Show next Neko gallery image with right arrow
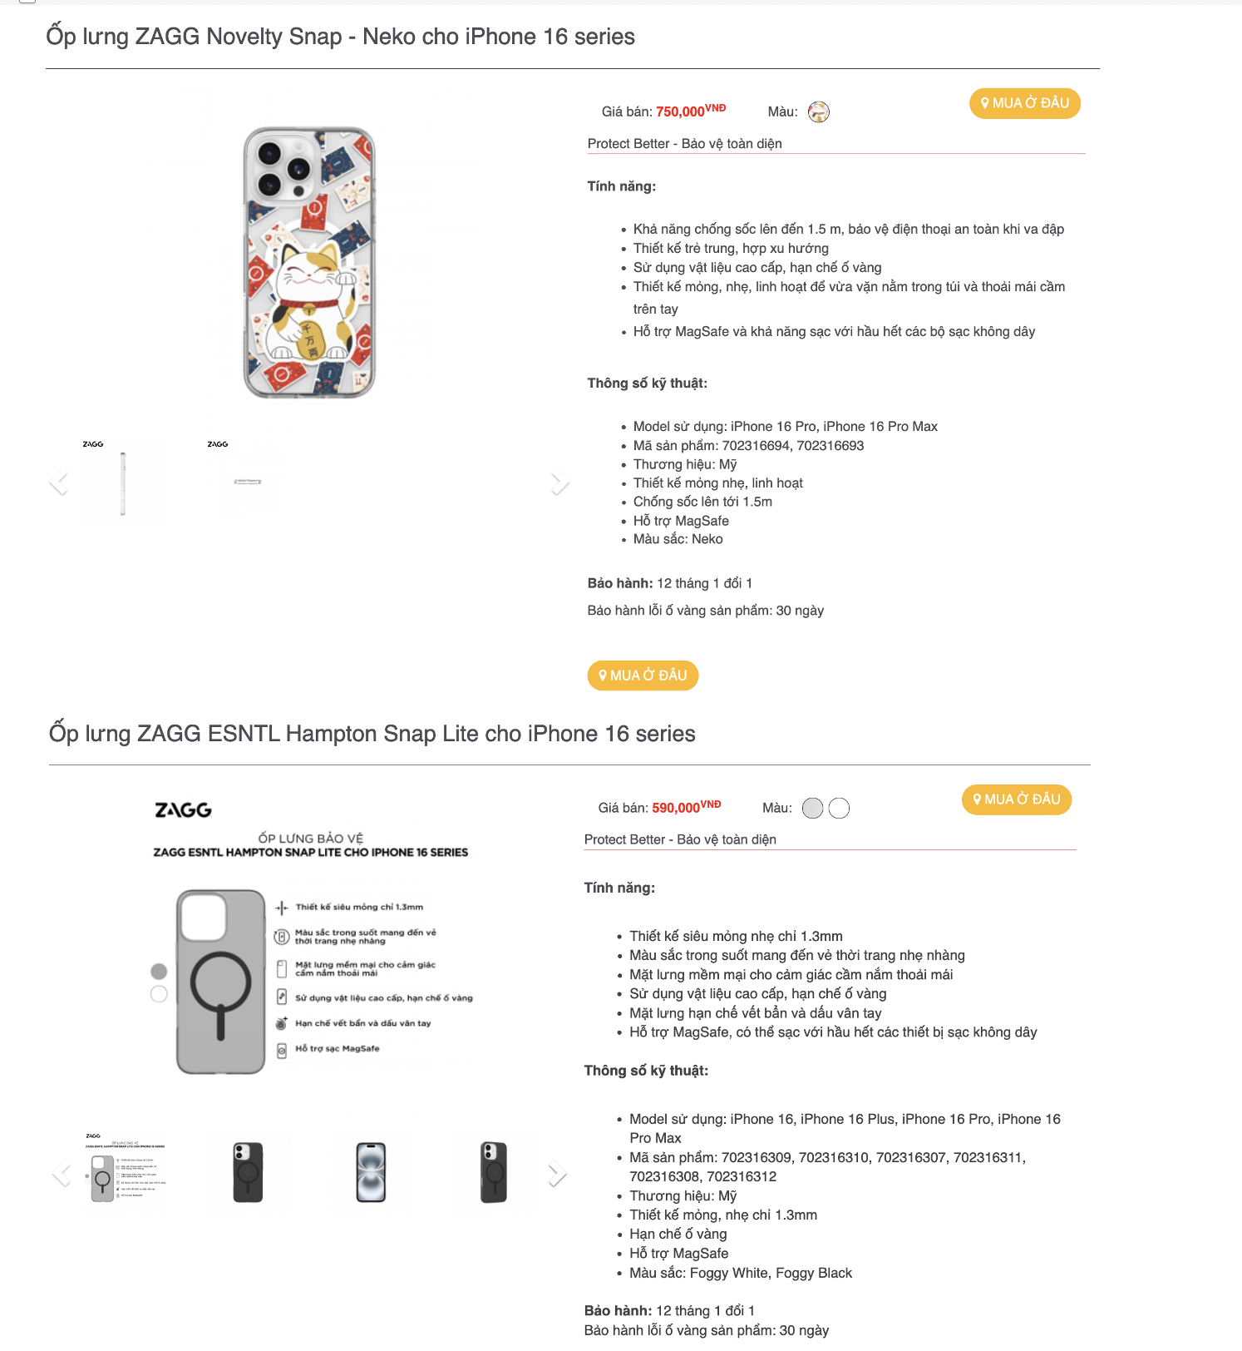This screenshot has height=1351, width=1242. [559, 482]
